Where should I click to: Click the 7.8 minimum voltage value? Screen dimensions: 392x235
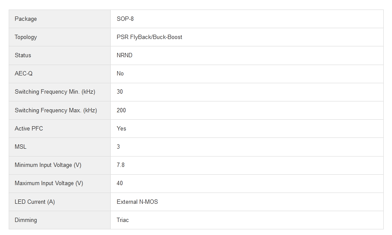click(121, 165)
